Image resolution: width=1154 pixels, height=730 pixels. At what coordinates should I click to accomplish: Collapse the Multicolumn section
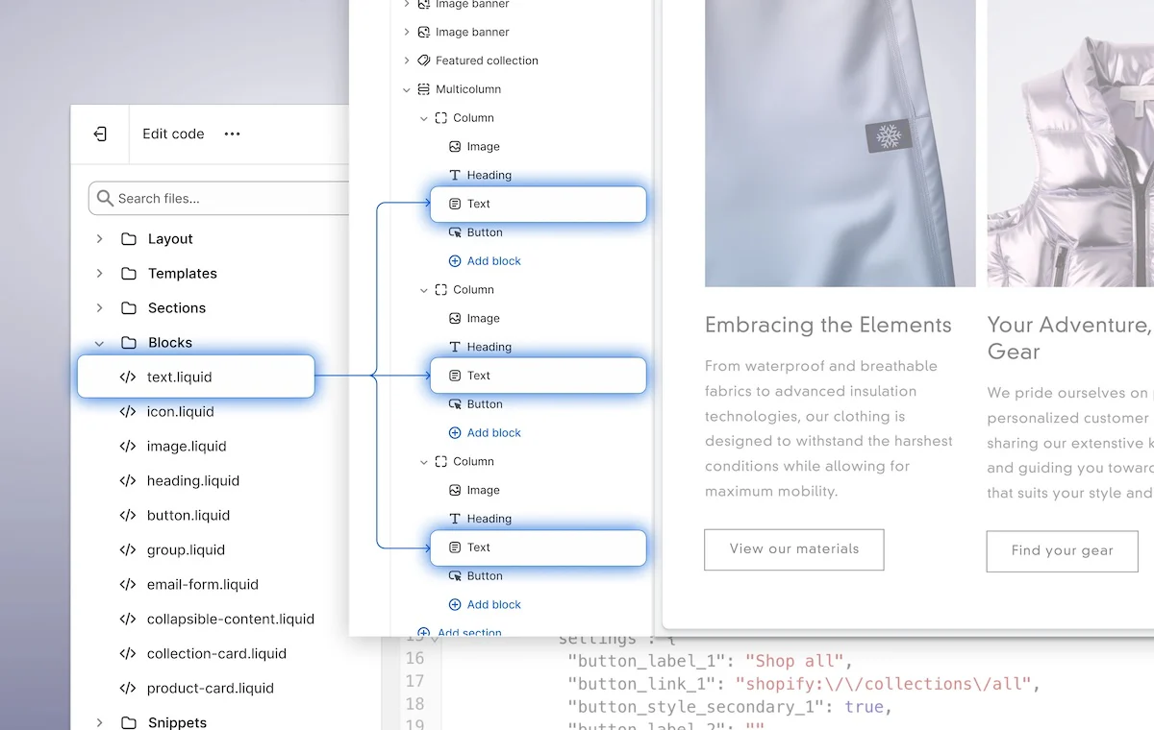coord(406,89)
